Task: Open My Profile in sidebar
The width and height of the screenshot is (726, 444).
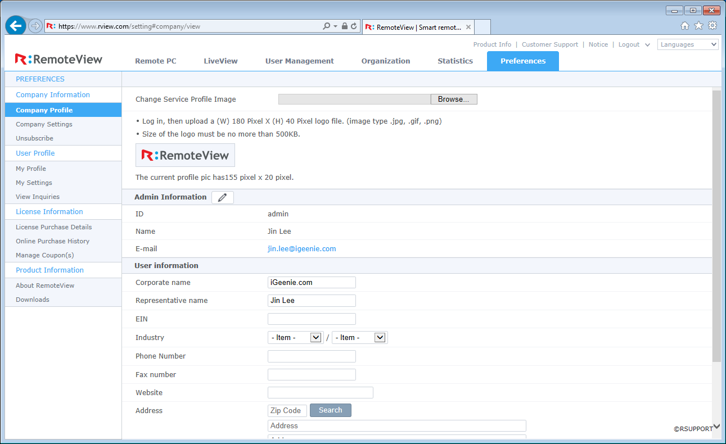Action: click(31, 169)
